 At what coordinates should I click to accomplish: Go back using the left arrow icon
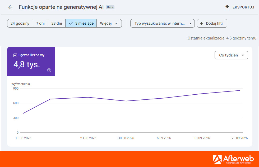[10, 7]
